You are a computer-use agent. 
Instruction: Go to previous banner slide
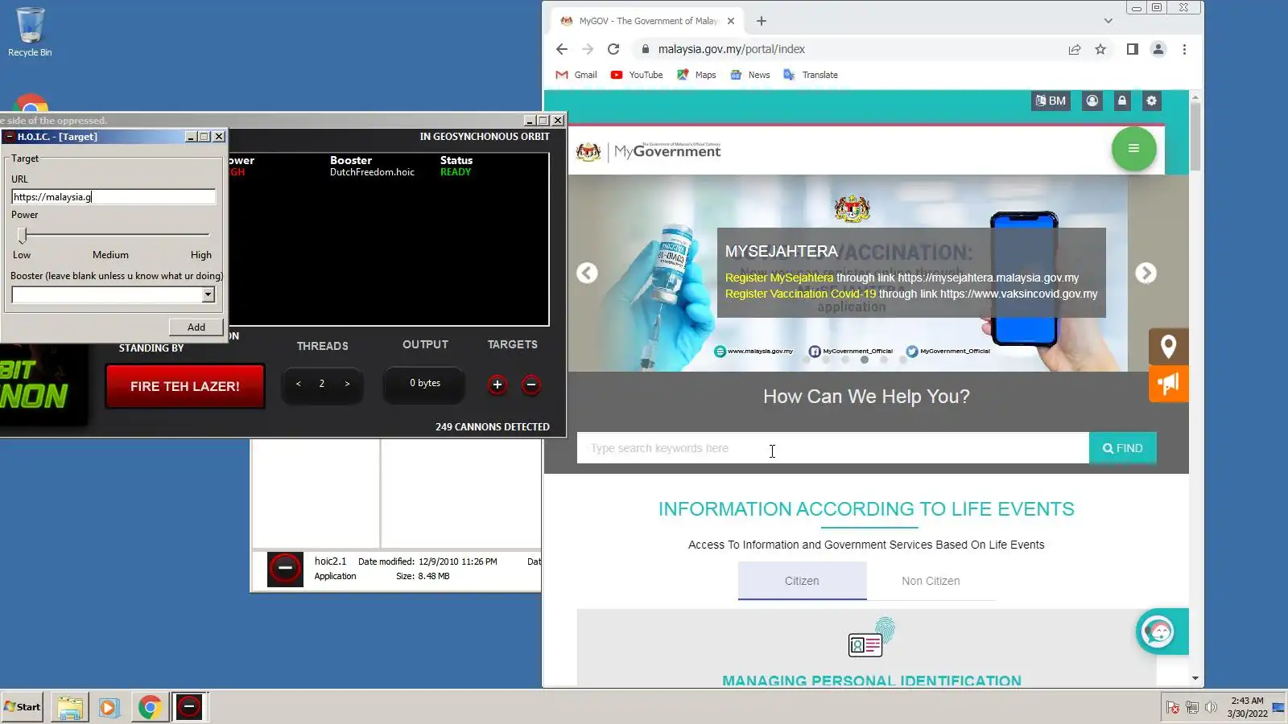coord(587,274)
